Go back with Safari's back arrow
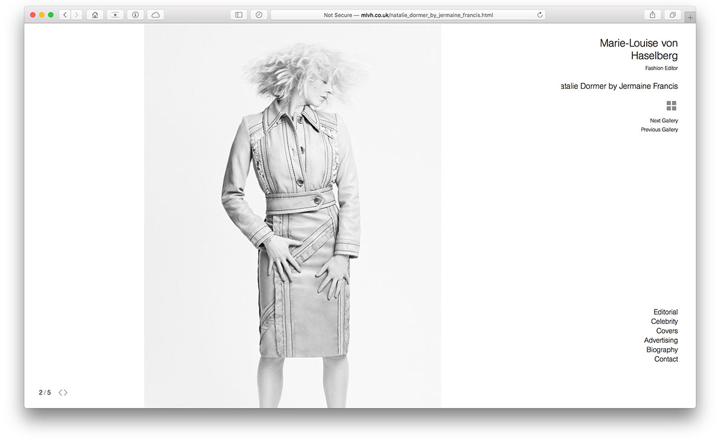 (x=65, y=15)
